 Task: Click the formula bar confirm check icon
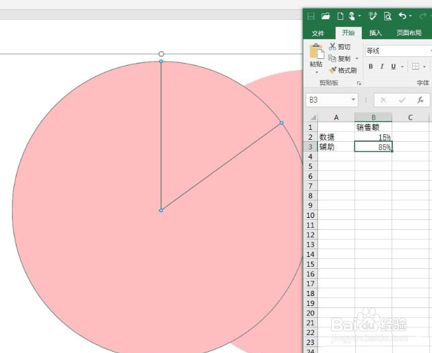pyautogui.click(x=402, y=100)
